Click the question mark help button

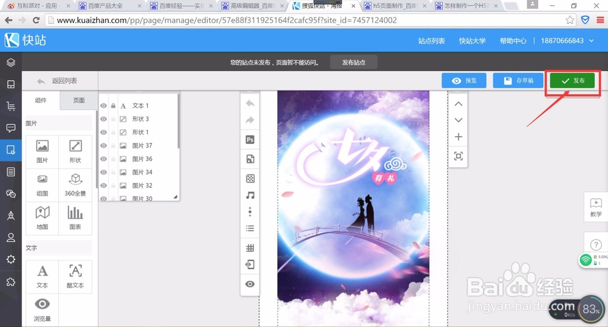tap(596, 245)
